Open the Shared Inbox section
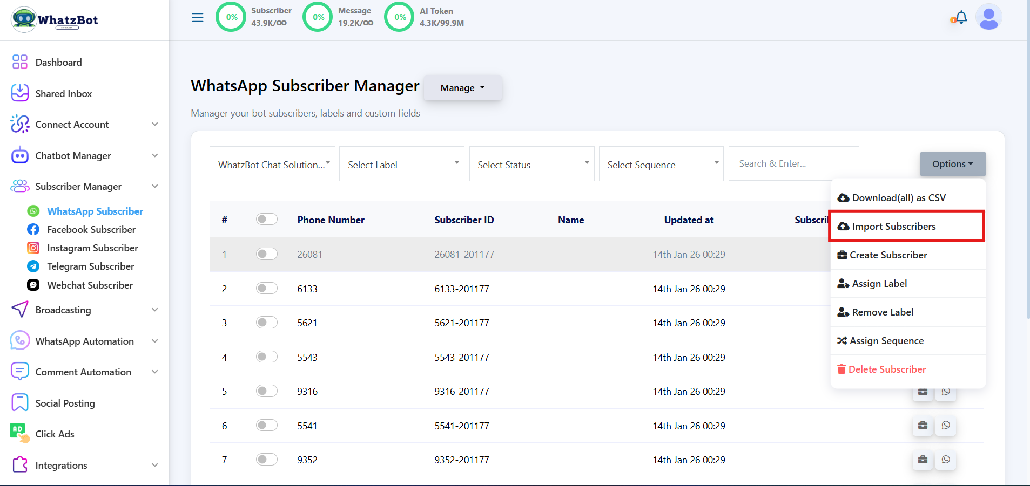Image resolution: width=1030 pixels, height=486 pixels. click(x=63, y=93)
